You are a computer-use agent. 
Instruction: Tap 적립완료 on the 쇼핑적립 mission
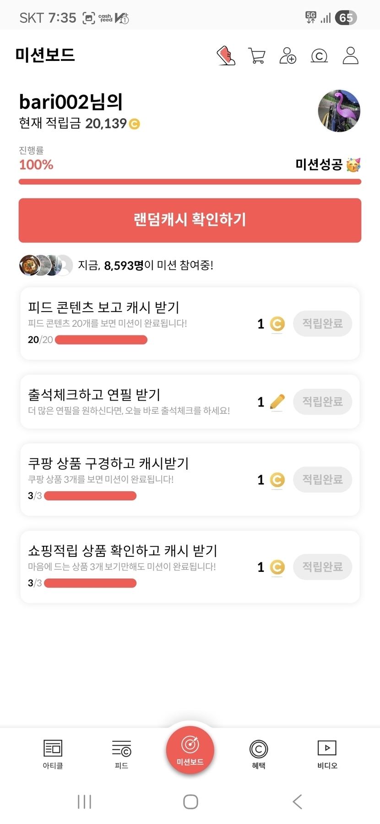pos(322,567)
